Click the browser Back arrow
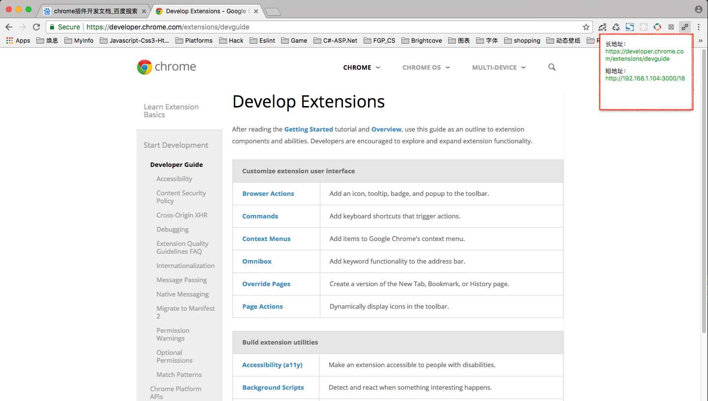708x401 pixels. (9, 27)
